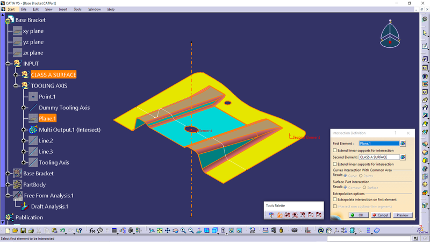The image size is (430, 242).
Task: Click the first icon in Tools Palette
Action: click(x=271, y=215)
